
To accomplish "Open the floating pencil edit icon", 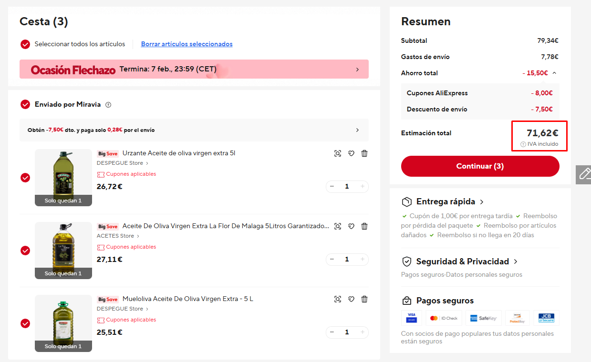I will point(584,174).
